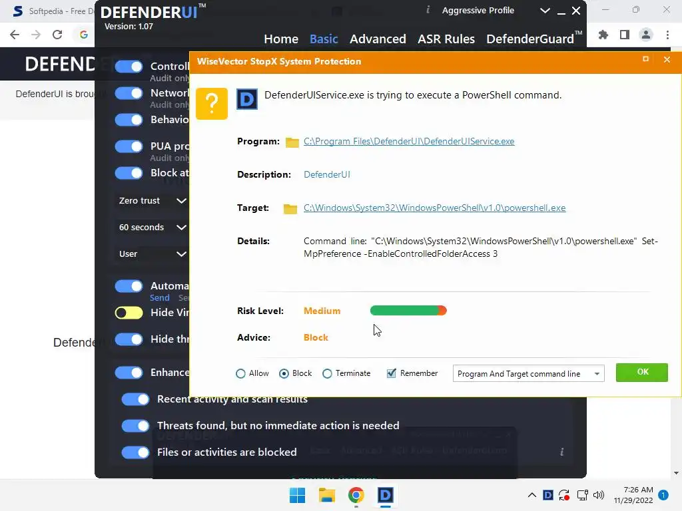
Task: Open Chrome profile avatar icon
Action: pos(646,35)
